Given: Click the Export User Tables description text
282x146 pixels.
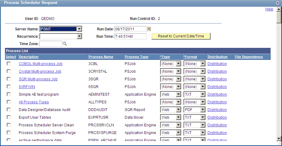Looking at the screenshot, I should coord(35,117).
